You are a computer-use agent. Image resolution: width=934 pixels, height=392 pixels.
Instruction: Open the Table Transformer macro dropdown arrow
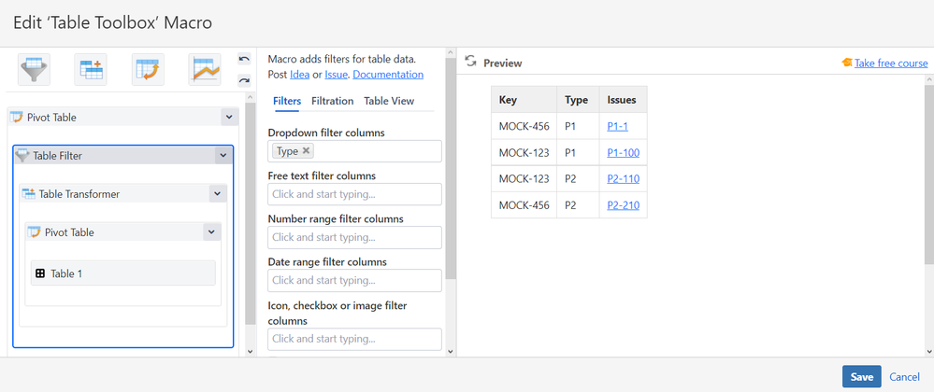click(x=217, y=194)
